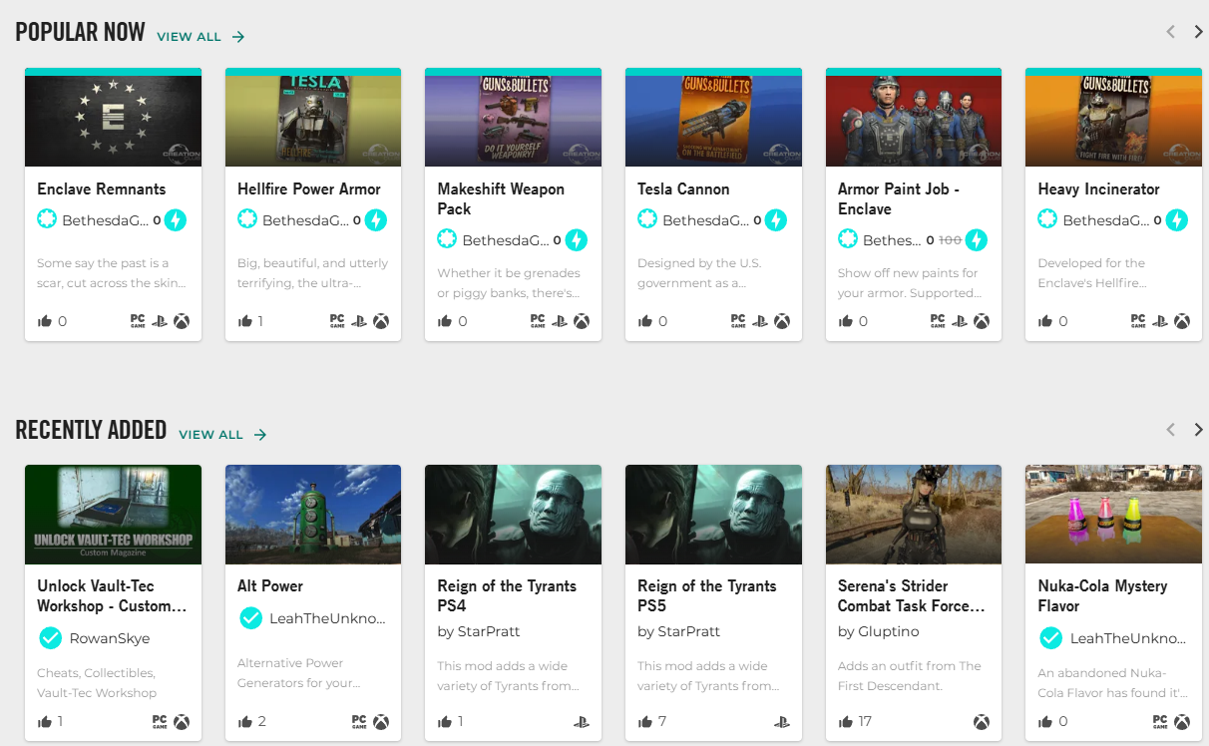Click Xbox icon on Serena's Strider card
1209x746 pixels.
click(x=982, y=722)
